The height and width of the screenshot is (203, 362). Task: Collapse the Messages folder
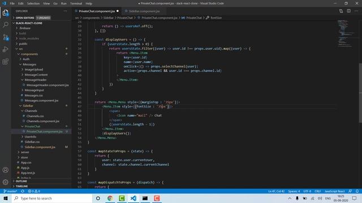coord(29,64)
